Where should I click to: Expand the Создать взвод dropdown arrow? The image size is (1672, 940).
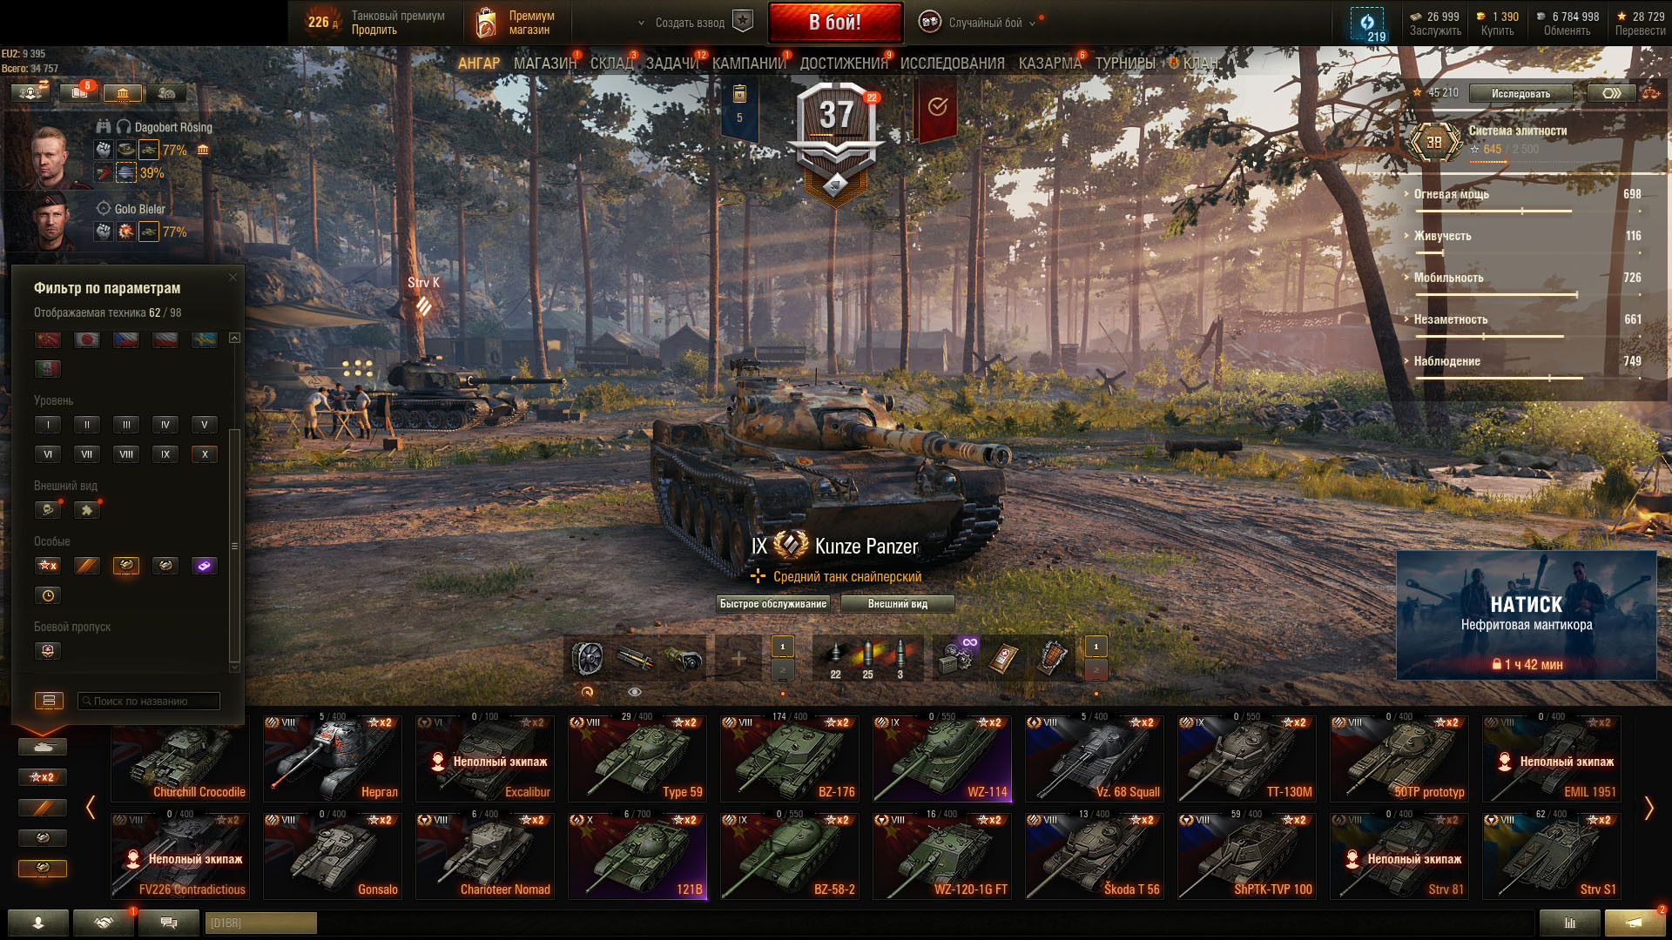point(641,23)
